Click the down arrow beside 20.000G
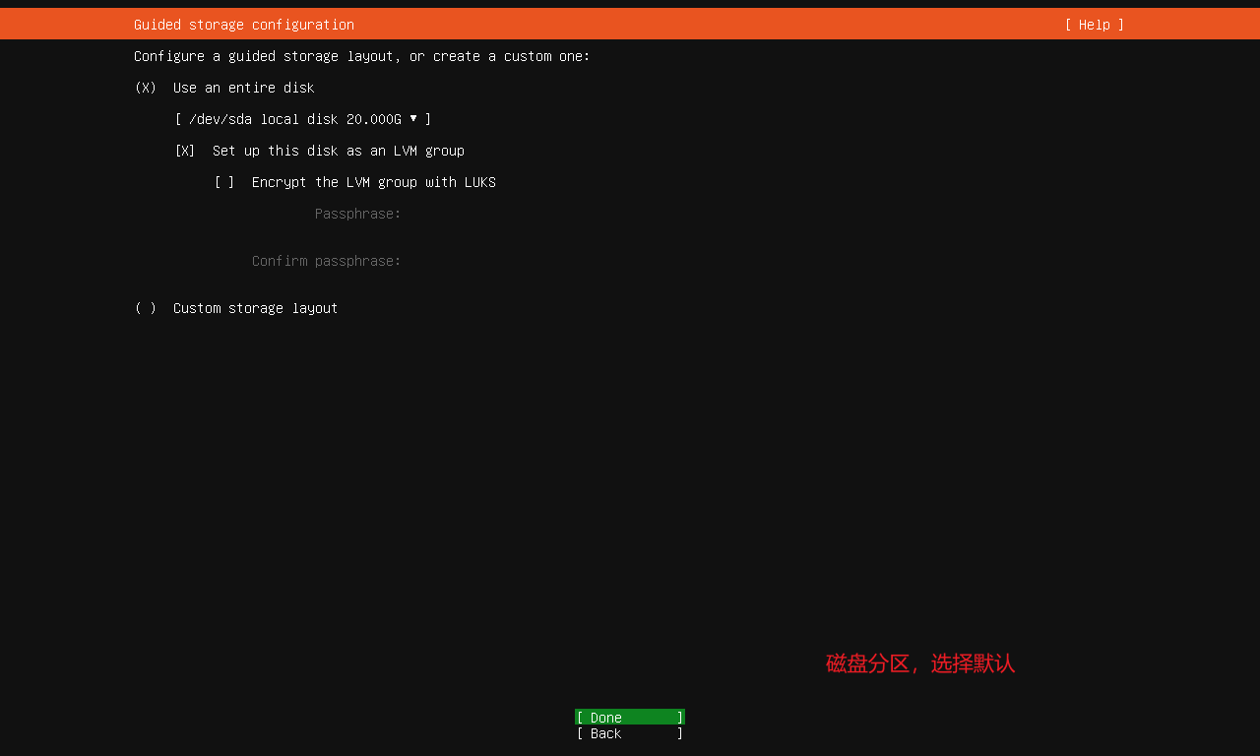This screenshot has width=1260, height=756. pos(413,118)
